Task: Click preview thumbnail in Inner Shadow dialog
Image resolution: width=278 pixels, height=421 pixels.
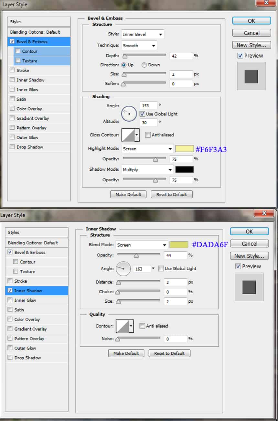Action: pyautogui.click(x=249, y=287)
